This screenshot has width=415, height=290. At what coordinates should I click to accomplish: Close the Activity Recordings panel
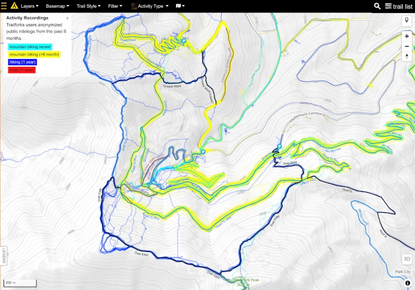pyautogui.click(x=67, y=18)
